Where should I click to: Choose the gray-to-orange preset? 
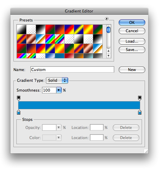coord(79,56)
